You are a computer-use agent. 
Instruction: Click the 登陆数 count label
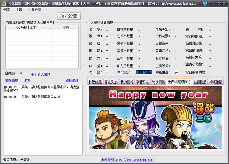[14, 73]
